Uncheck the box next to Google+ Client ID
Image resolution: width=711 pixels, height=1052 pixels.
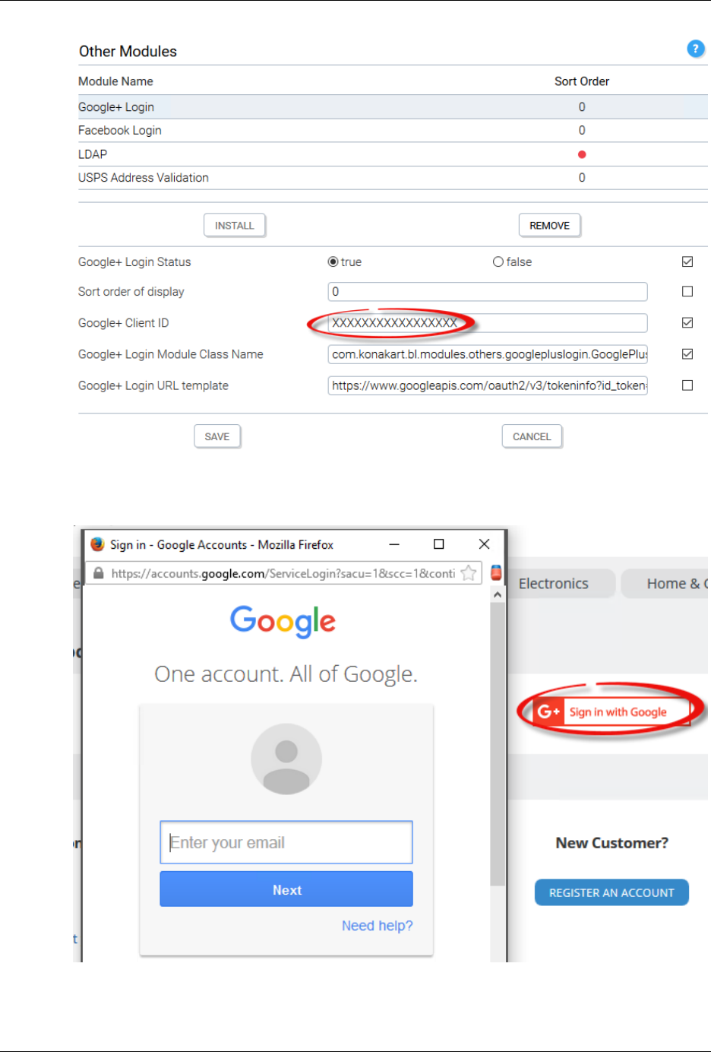click(687, 322)
